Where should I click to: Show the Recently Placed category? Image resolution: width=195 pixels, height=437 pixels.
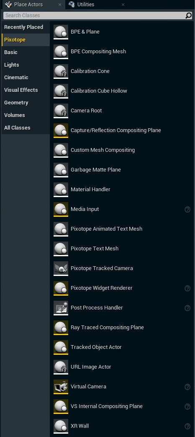click(x=24, y=27)
